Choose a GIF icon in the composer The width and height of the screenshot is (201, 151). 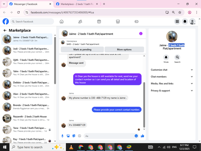[80, 136]
